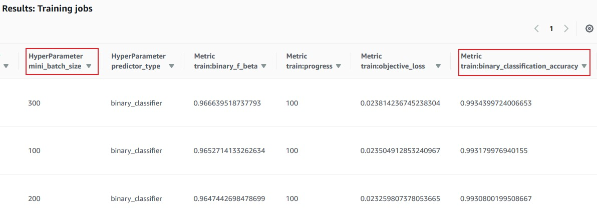Select the row with mini batch size 300
Viewport: 597px width, 216px height.
pyautogui.click(x=35, y=103)
